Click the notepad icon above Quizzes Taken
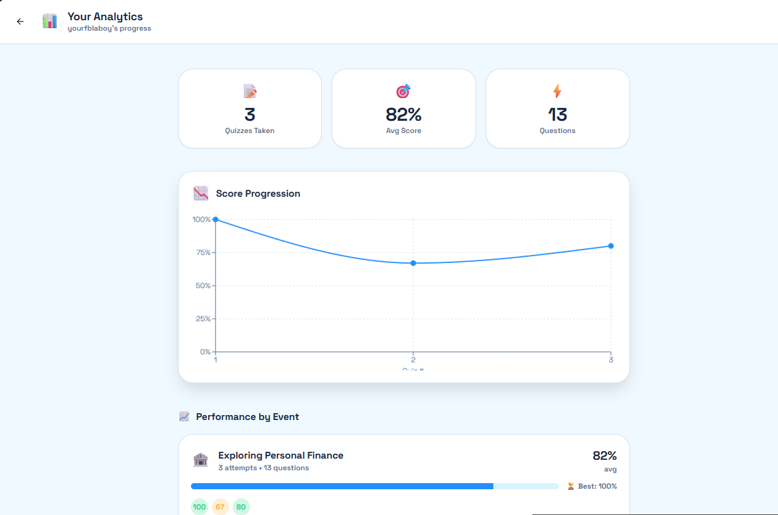Screen dimensions: 778x515 (250, 91)
